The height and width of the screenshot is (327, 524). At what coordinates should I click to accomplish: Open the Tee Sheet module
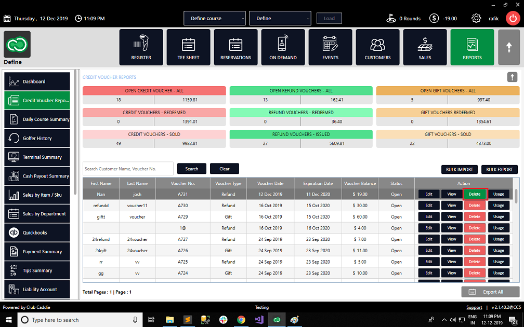coord(189,47)
